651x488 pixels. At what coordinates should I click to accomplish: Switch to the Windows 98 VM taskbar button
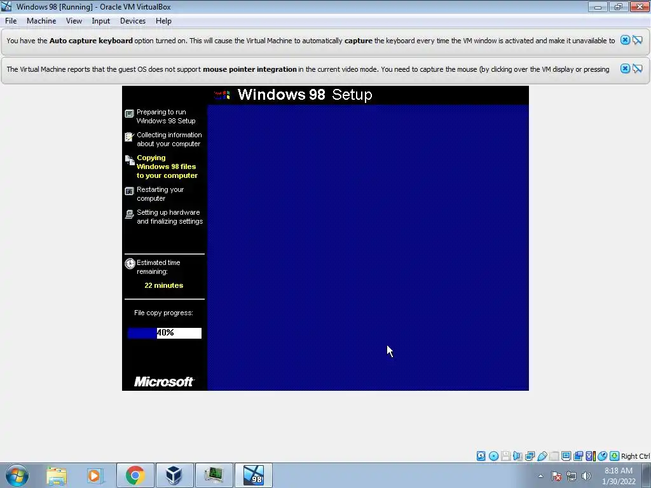(x=253, y=475)
